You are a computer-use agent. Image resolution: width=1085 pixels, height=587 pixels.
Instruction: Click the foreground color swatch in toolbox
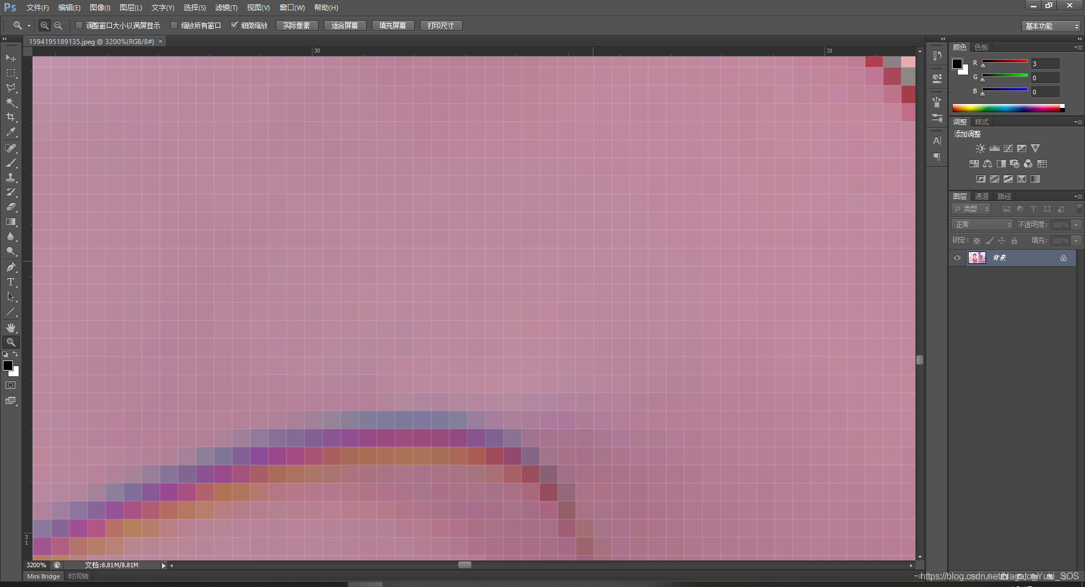[8, 366]
